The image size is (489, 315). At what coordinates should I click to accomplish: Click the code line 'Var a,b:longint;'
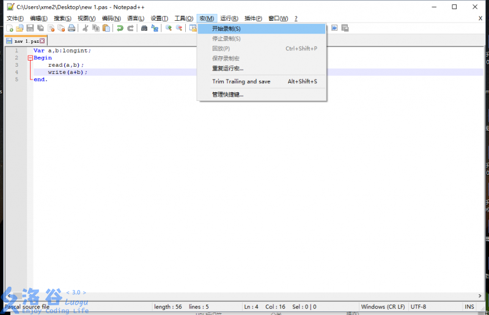(62, 51)
